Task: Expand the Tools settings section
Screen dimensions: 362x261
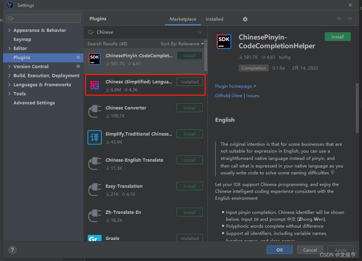Action: click(x=9, y=94)
